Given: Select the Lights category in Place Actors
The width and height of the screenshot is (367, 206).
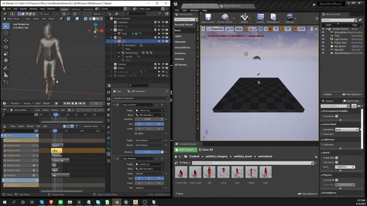Looking at the screenshot, I should (x=178, y=36).
